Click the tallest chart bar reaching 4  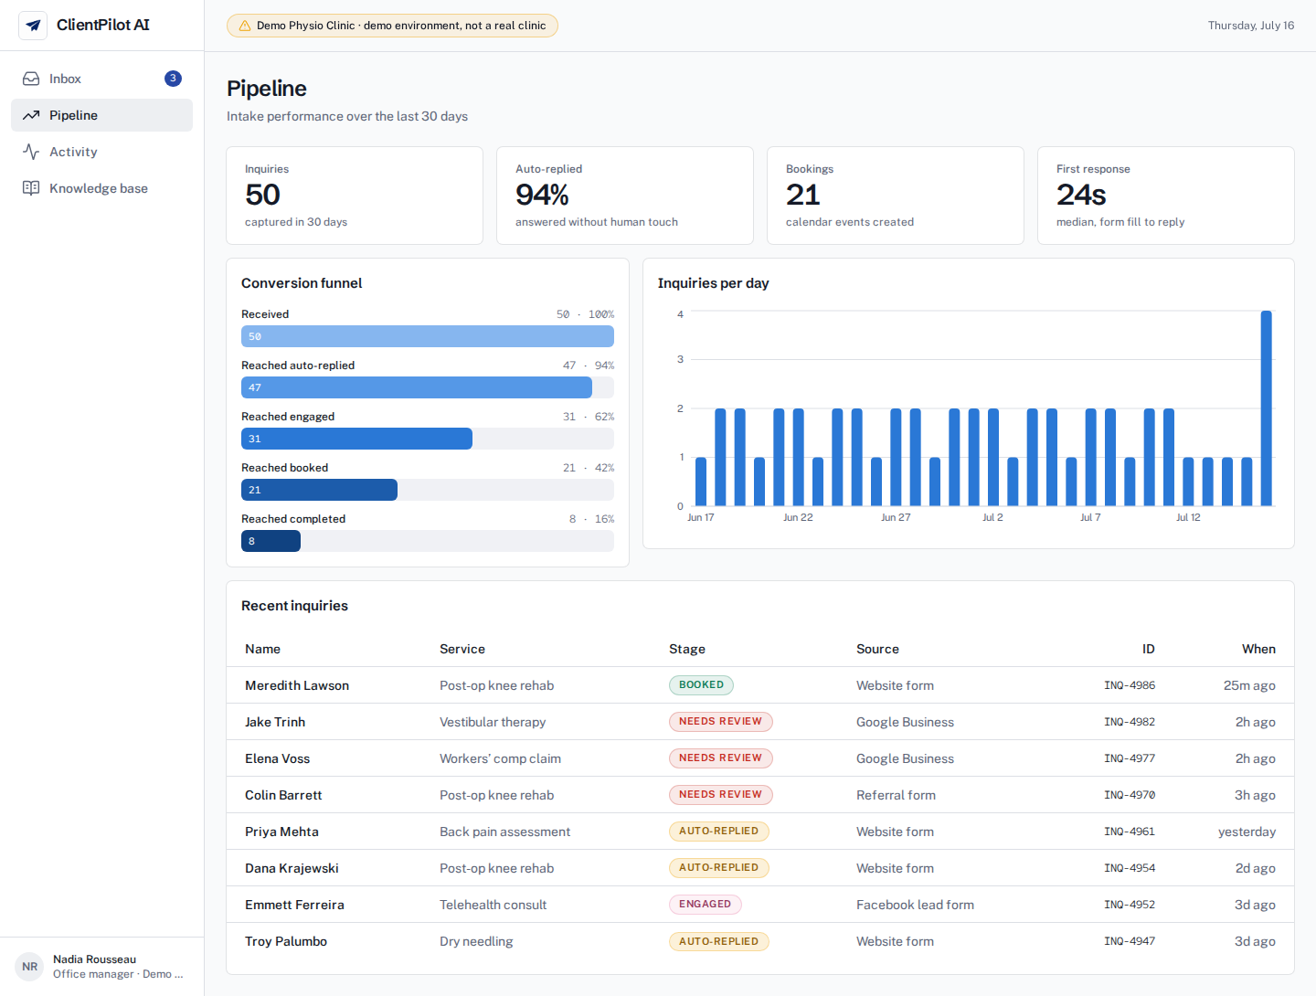coord(1266,408)
